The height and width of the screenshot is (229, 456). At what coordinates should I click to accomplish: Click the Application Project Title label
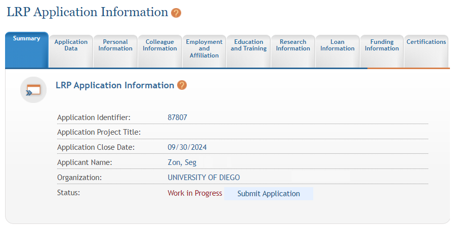[x=99, y=132]
